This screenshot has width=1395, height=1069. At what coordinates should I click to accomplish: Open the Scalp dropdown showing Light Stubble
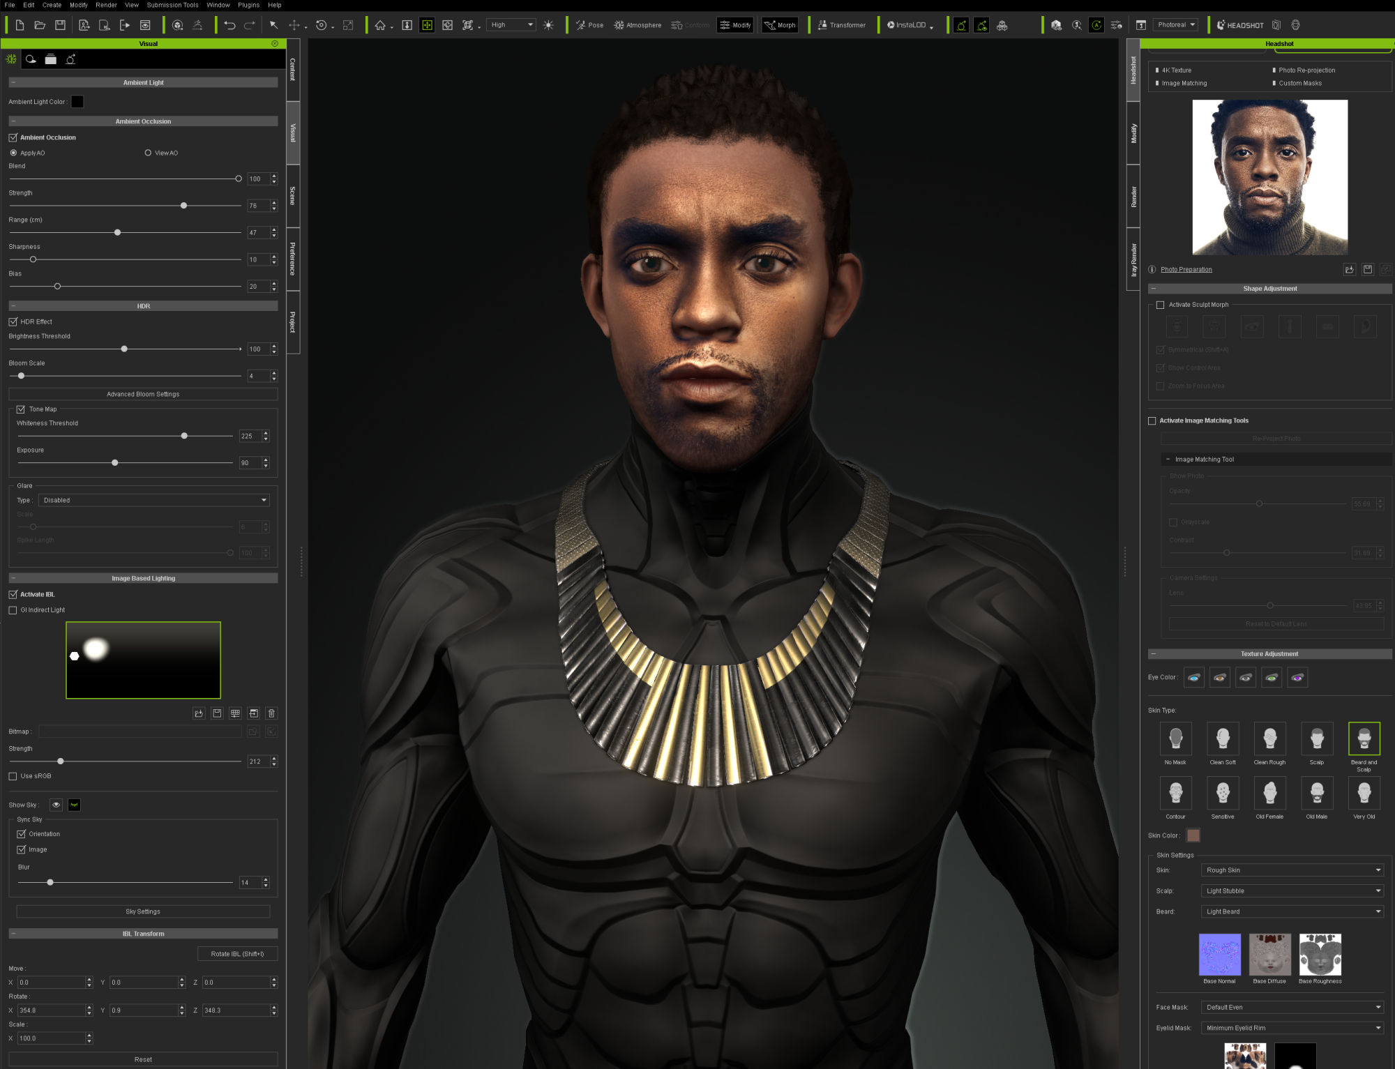pyautogui.click(x=1292, y=890)
